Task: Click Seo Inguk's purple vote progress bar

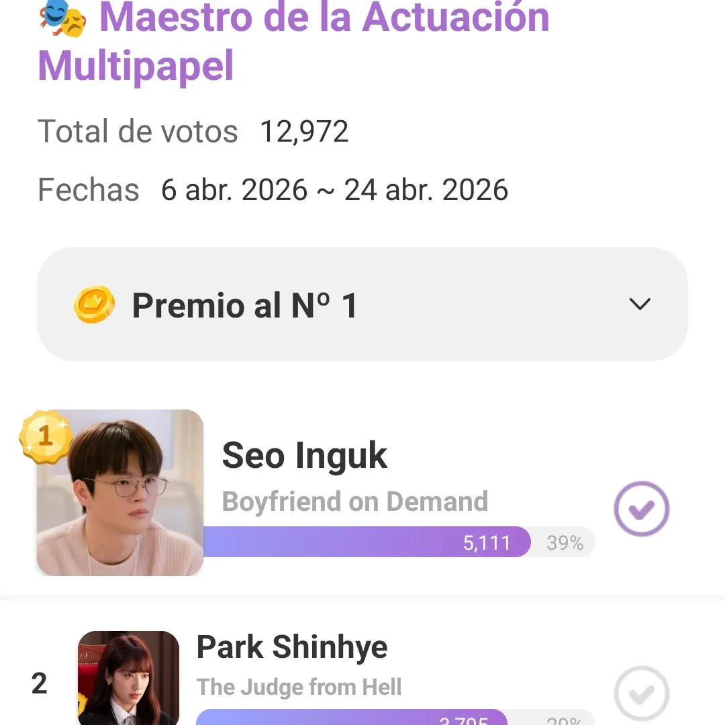Action: [x=336, y=542]
